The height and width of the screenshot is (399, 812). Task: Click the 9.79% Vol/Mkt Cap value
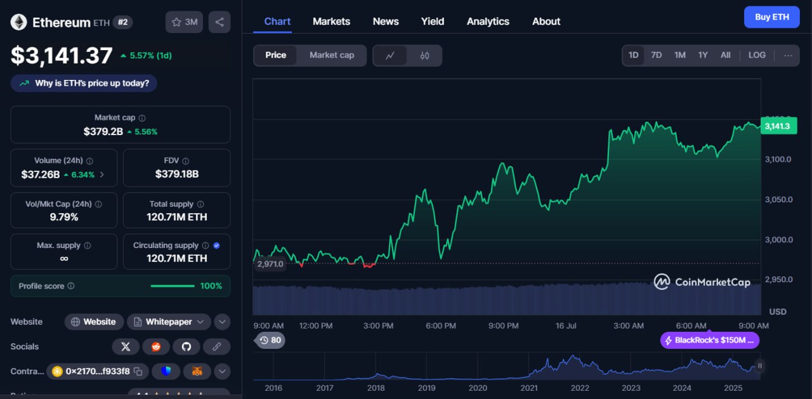click(63, 217)
